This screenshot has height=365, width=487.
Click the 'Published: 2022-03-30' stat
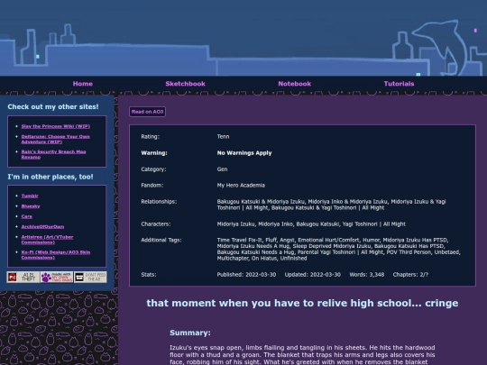tap(246, 275)
